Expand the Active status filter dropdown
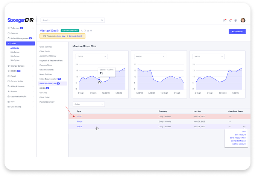This screenshot has height=176, width=255. tap(89, 104)
